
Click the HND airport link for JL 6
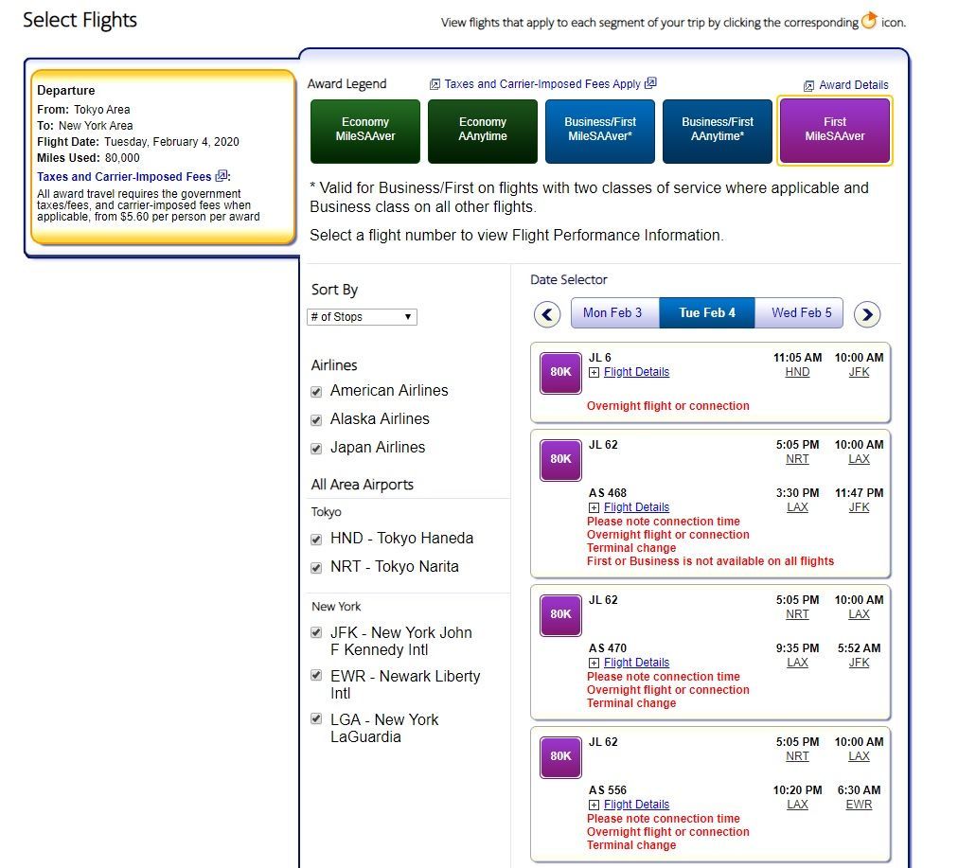click(x=797, y=372)
